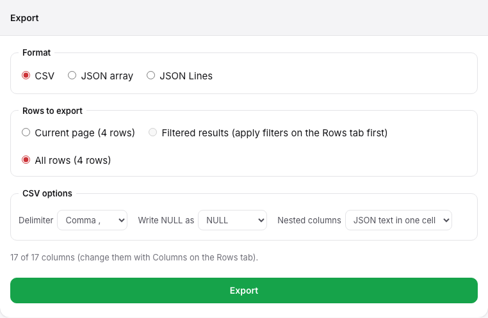Screen dimensions: 488x318
Task: Choose the JSON array format option
Action: tap(72, 76)
